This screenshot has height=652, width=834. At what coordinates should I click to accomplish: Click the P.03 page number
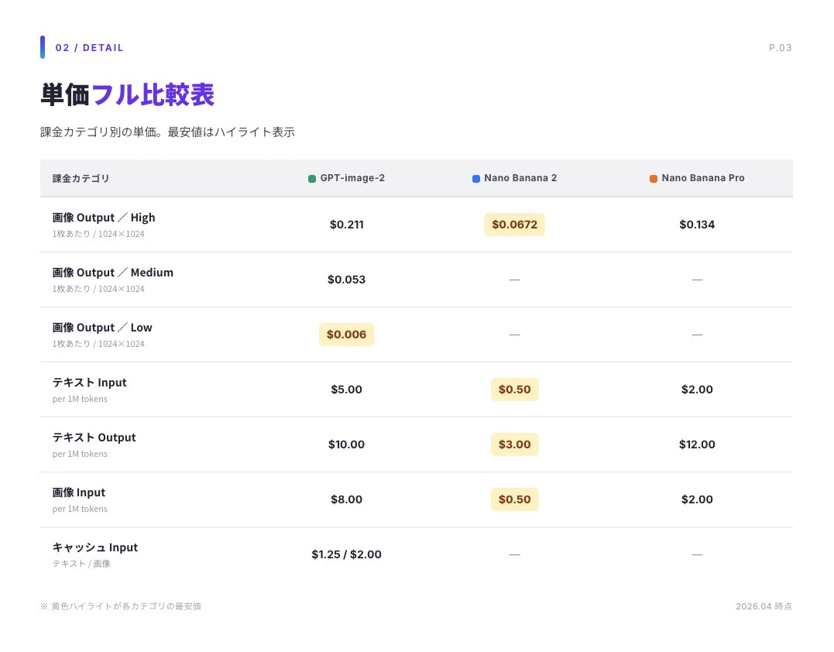781,48
